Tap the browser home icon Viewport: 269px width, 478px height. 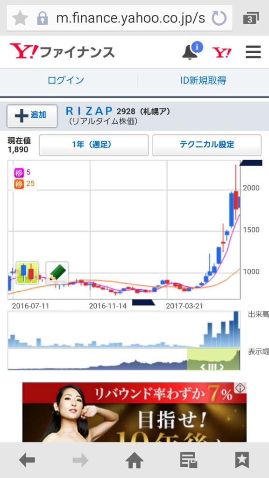134,460
